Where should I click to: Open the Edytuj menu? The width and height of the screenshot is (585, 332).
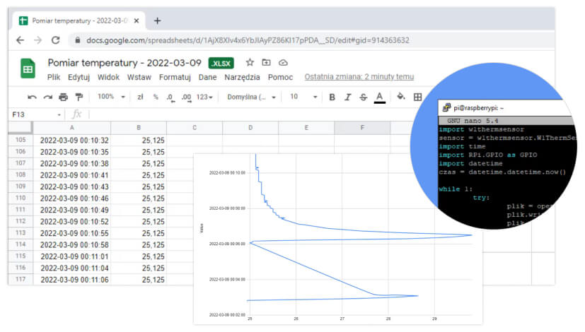79,77
